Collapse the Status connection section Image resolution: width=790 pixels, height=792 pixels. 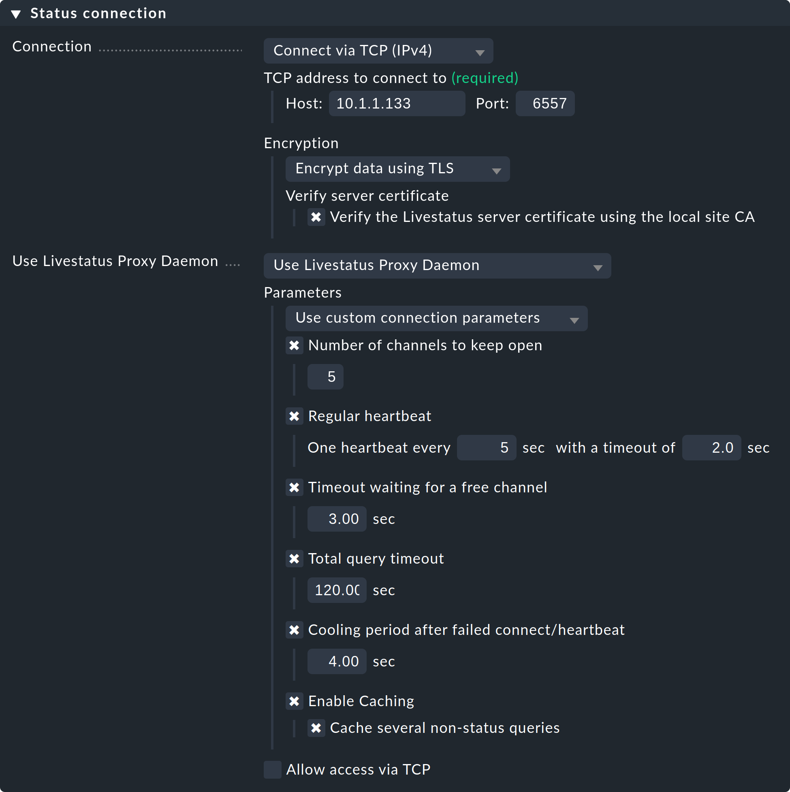[16, 13]
